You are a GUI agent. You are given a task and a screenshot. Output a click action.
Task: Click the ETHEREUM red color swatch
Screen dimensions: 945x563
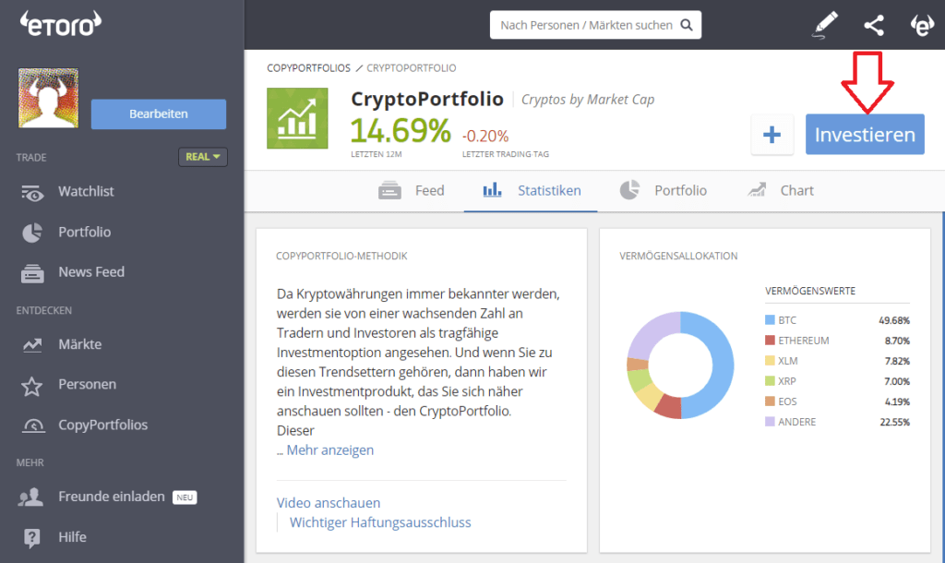(770, 341)
